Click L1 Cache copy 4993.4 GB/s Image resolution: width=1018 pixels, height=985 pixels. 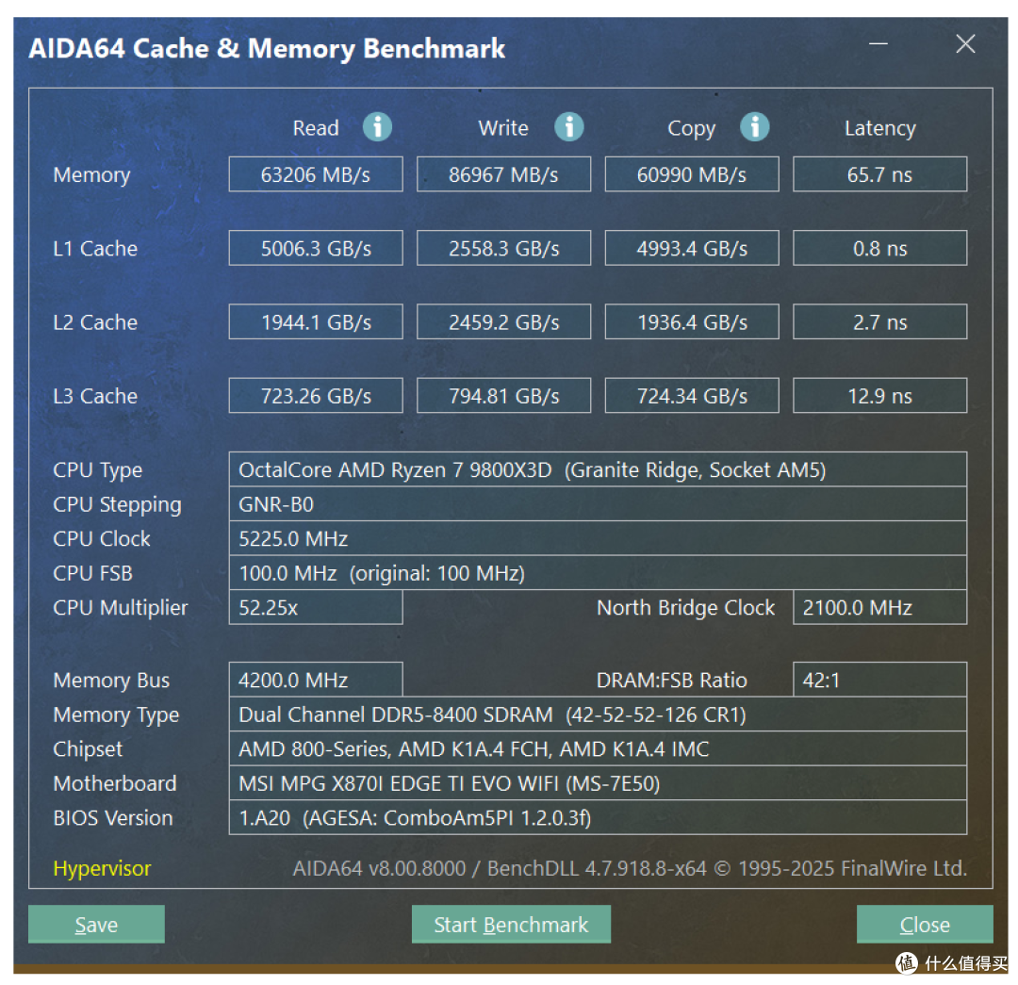(x=692, y=248)
